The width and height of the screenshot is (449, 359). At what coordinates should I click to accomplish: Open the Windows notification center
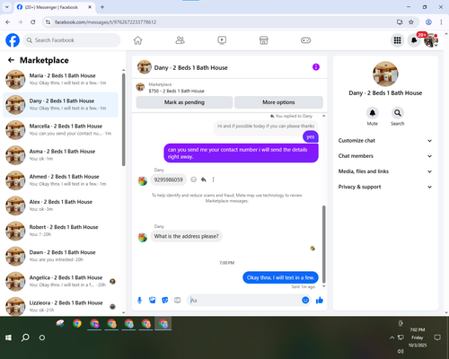click(437, 337)
